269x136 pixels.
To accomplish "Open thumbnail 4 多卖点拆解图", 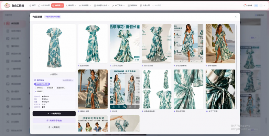I will coord(189,43).
